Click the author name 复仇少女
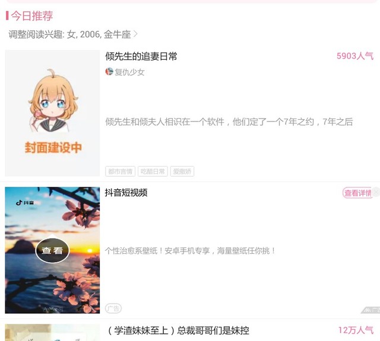 129,72
